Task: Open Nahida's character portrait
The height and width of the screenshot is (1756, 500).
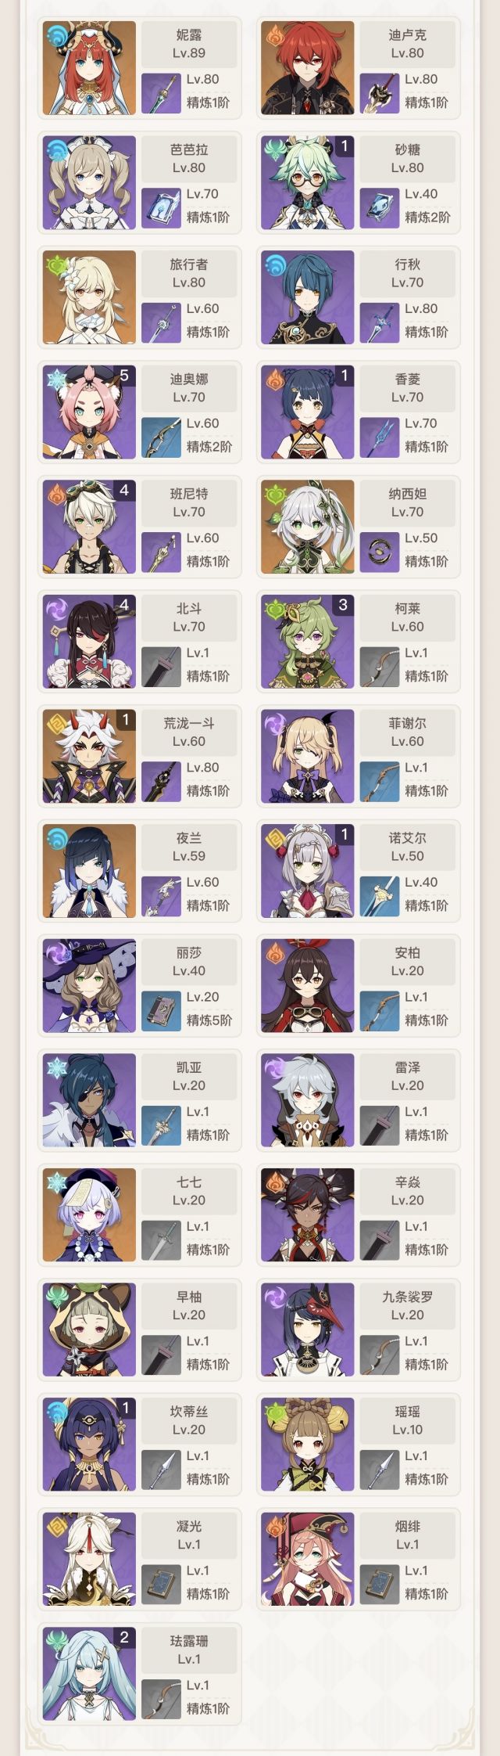Action: (308, 527)
